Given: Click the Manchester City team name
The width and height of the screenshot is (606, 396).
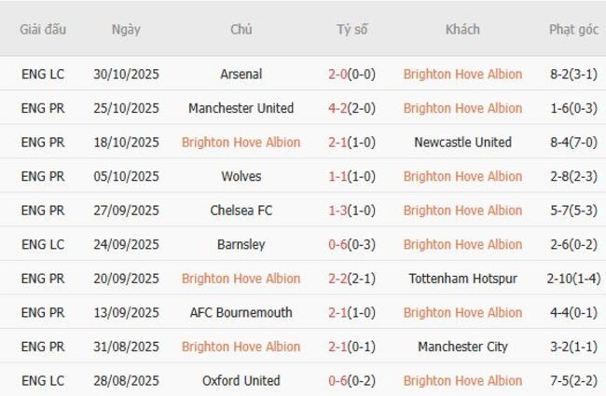Looking at the screenshot, I should (462, 347).
